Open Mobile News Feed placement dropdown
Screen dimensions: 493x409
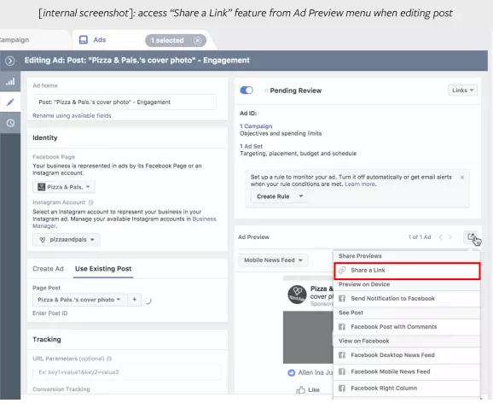point(273,260)
